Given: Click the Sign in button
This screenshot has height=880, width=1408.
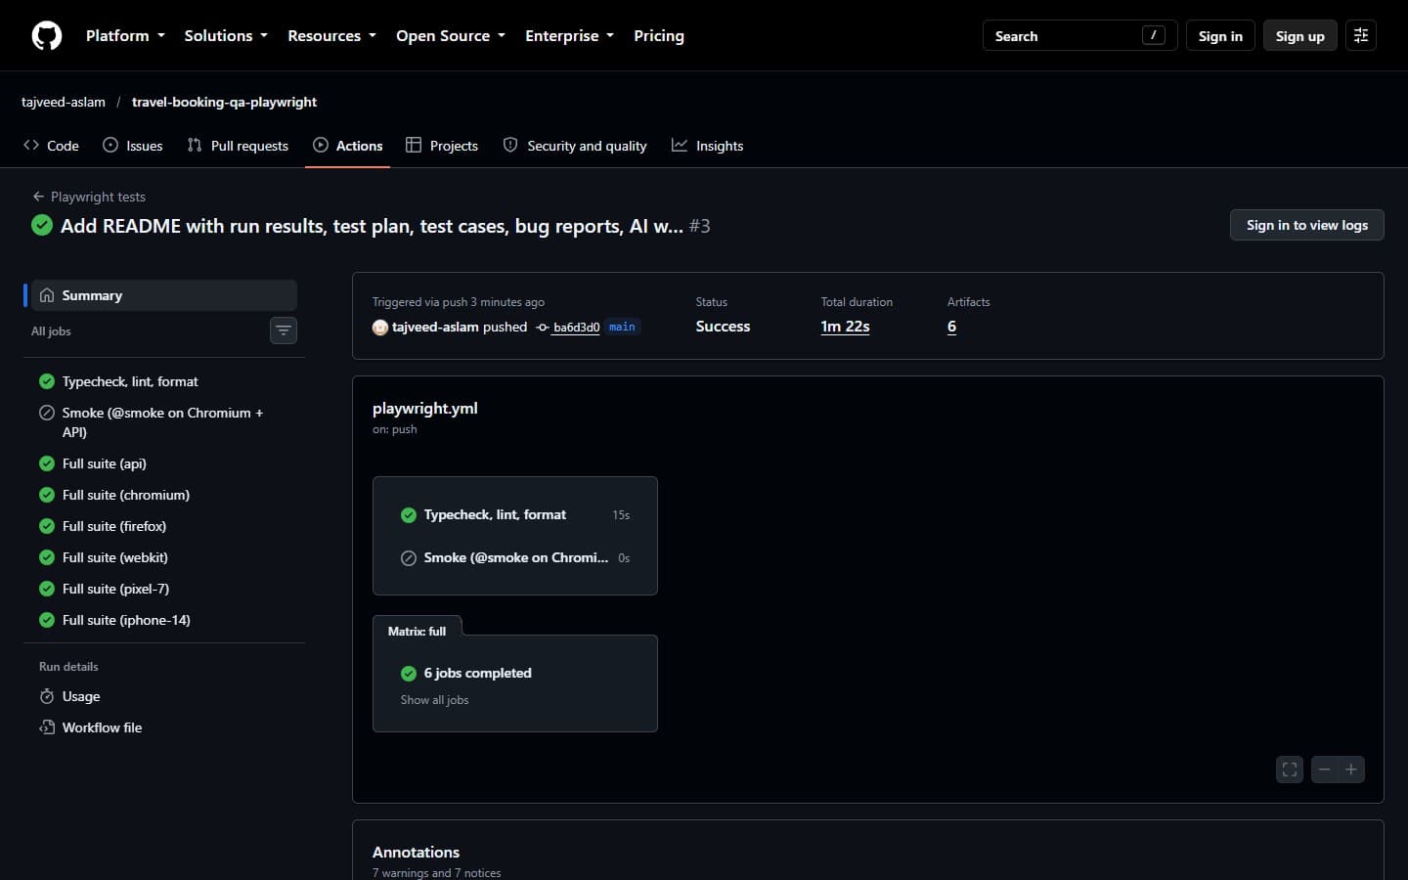Looking at the screenshot, I should point(1220,35).
